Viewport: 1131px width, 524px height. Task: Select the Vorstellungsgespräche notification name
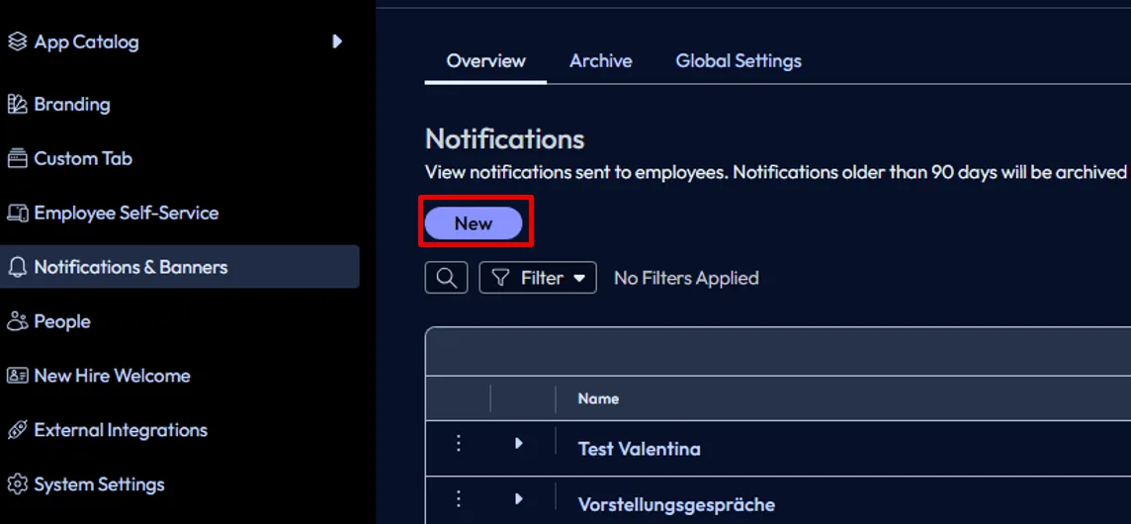(x=676, y=504)
